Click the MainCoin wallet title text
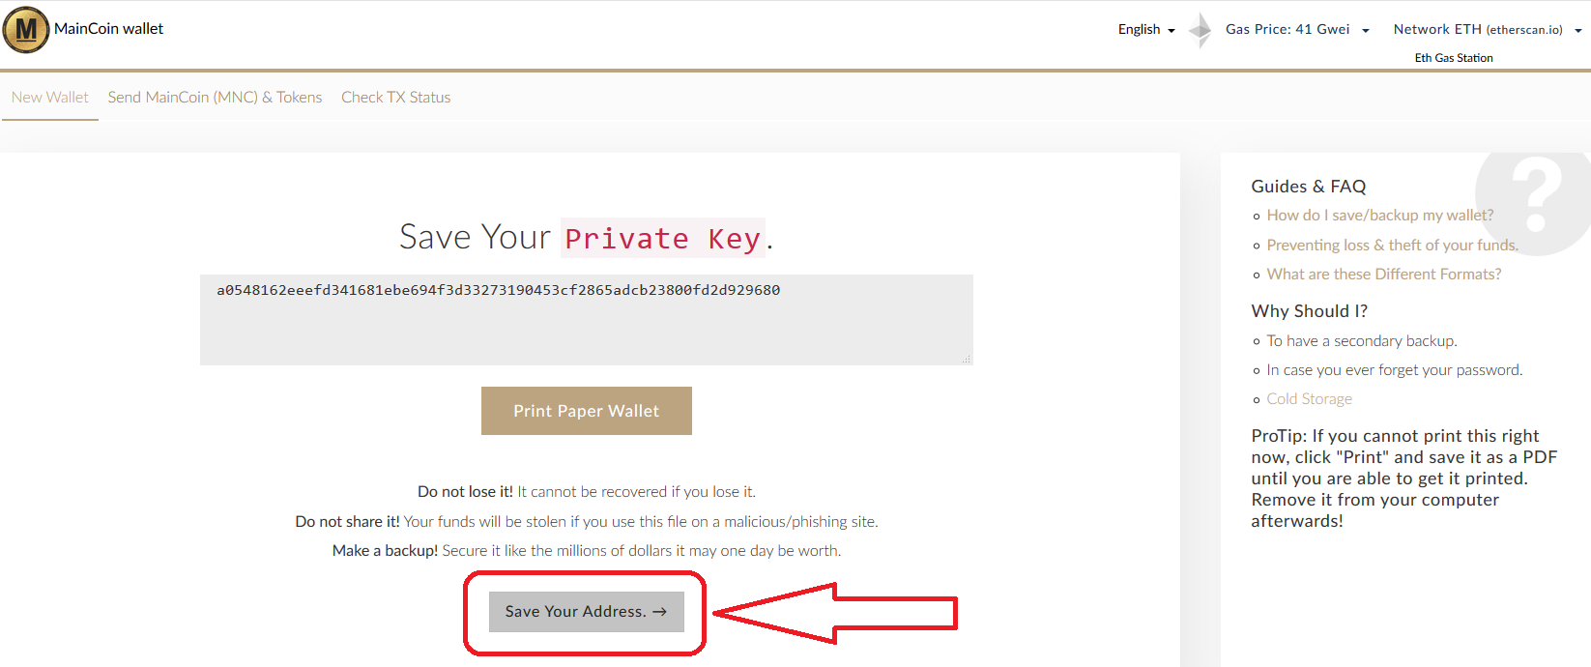The image size is (1591, 667). 108,29
